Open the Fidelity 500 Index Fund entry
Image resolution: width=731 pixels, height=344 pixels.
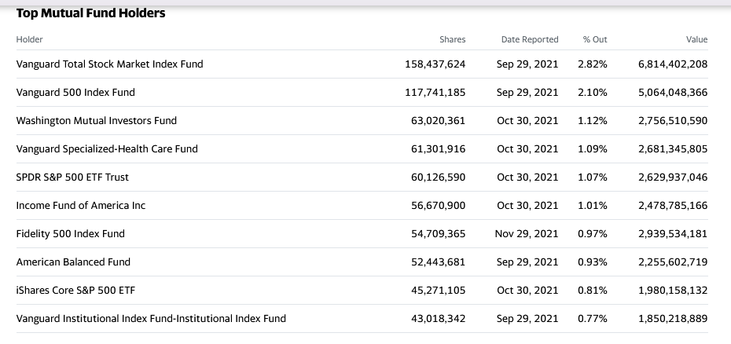71,234
